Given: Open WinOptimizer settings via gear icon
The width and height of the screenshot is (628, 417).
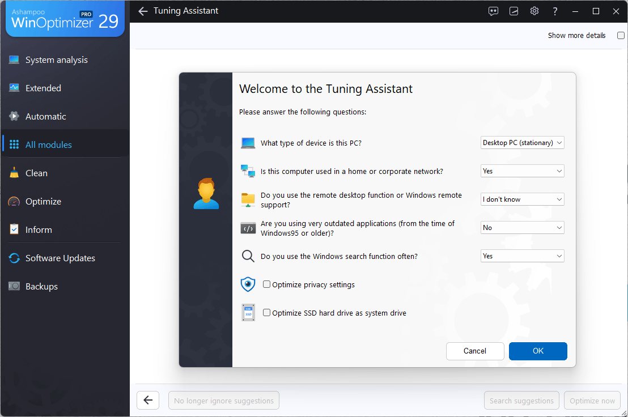Looking at the screenshot, I should (534, 11).
